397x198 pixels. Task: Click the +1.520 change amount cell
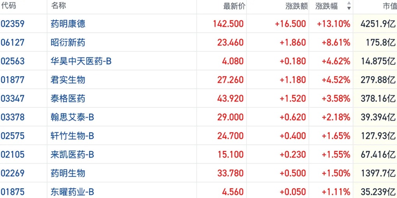[x=293, y=98]
